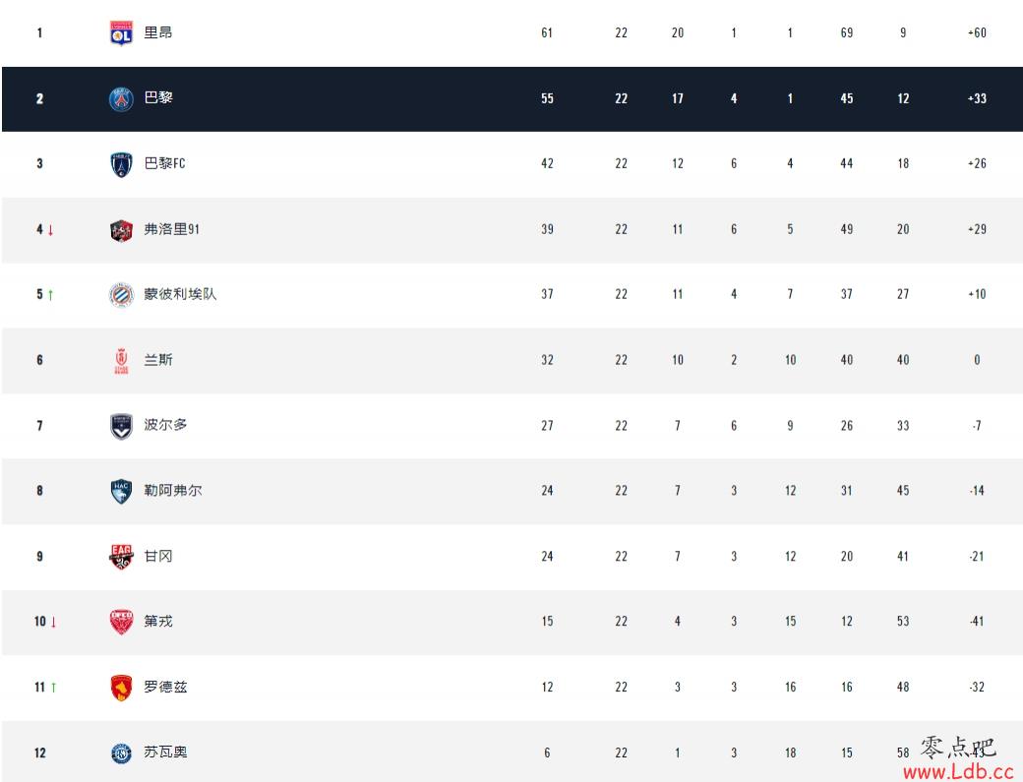Click the Lyon OL club crest
Image resolution: width=1023 pixels, height=782 pixels.
pos(121,33)
